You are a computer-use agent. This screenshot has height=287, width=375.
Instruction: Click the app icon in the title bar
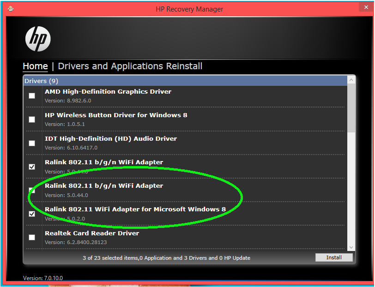[11, 9]
